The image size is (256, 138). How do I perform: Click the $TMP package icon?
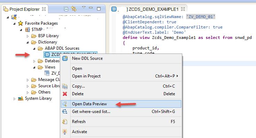click(x=27, y=30)
